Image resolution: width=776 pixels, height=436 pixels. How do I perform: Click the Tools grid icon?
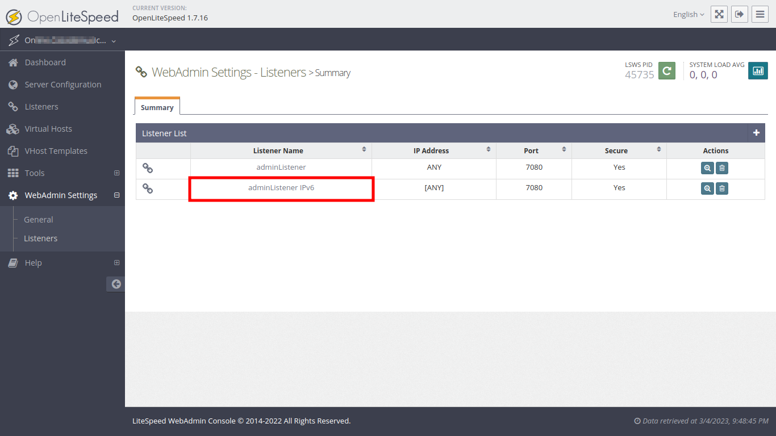(x=13, y=173)
